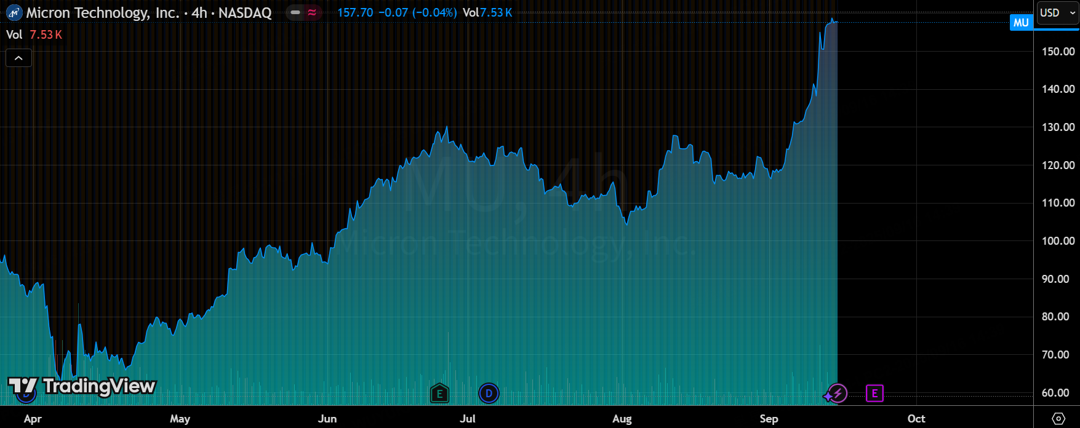Click the 157.70 last price value
1080x428 pixels.
click(354, 12)
